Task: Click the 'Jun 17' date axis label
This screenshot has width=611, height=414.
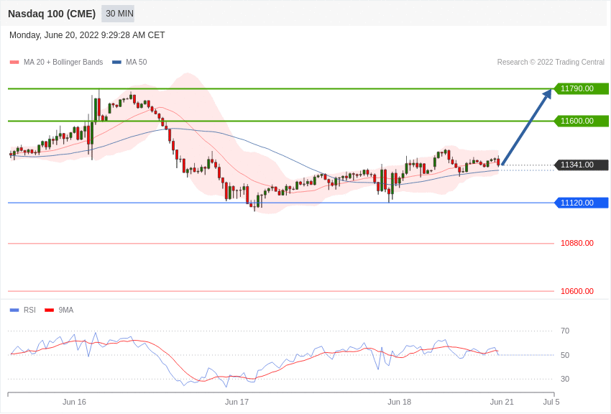Action: point(236,402)
